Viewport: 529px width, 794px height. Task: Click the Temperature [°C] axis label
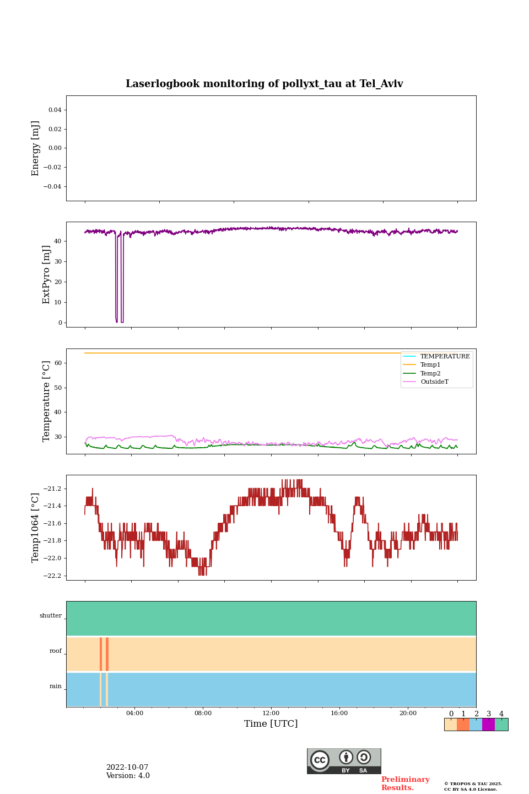pos(46,401)
